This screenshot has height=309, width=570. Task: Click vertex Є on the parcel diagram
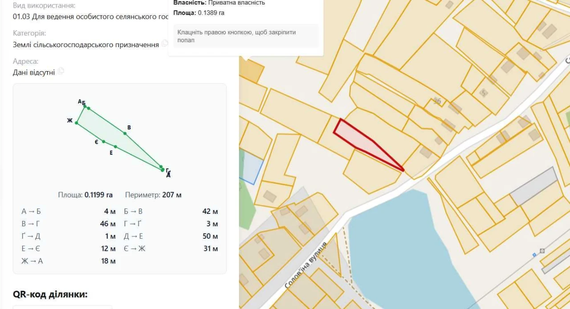[x=104, y=142]
